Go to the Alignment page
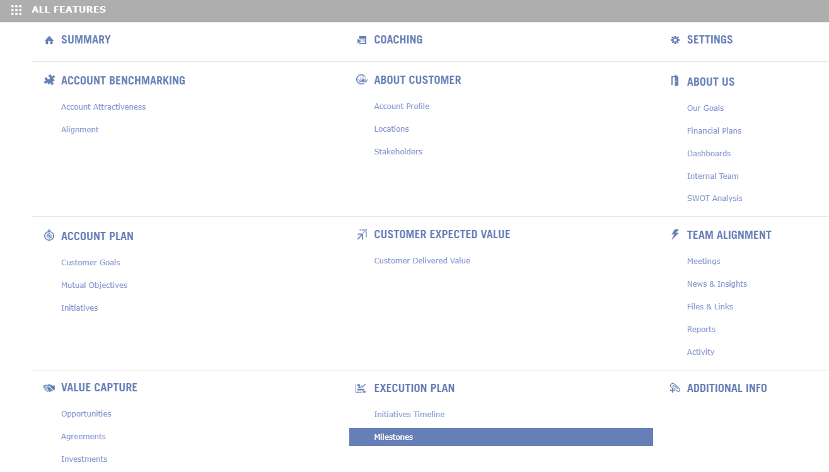Screen dimensions: 829x472 (x=80, y=130)
